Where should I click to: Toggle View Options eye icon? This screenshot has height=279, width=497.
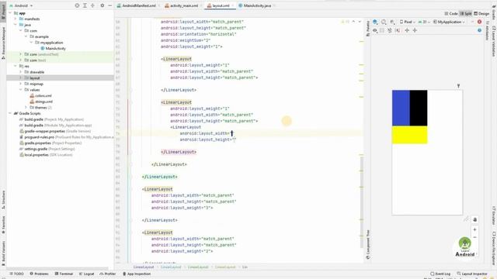(375, 30)
